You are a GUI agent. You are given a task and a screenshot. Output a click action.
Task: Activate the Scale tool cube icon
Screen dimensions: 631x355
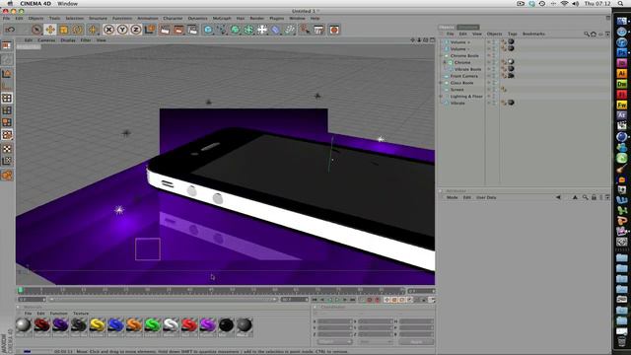63,30
